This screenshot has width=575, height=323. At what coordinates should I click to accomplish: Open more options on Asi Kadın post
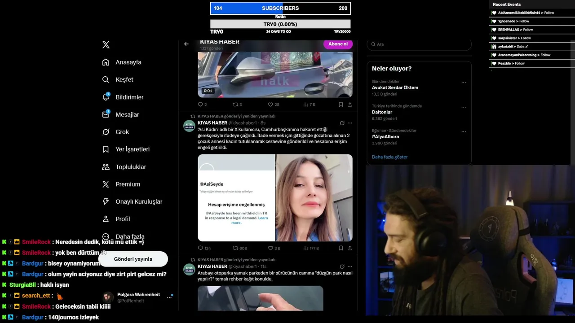(350, 123)
